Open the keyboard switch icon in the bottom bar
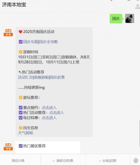The image size is (140, 165). pyautogui.click(x=136, y=160)
